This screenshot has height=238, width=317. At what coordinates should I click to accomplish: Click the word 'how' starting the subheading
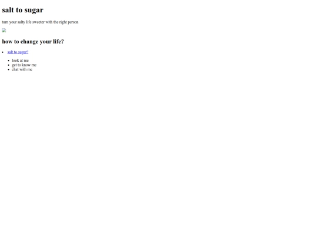[x=7, y=41]
